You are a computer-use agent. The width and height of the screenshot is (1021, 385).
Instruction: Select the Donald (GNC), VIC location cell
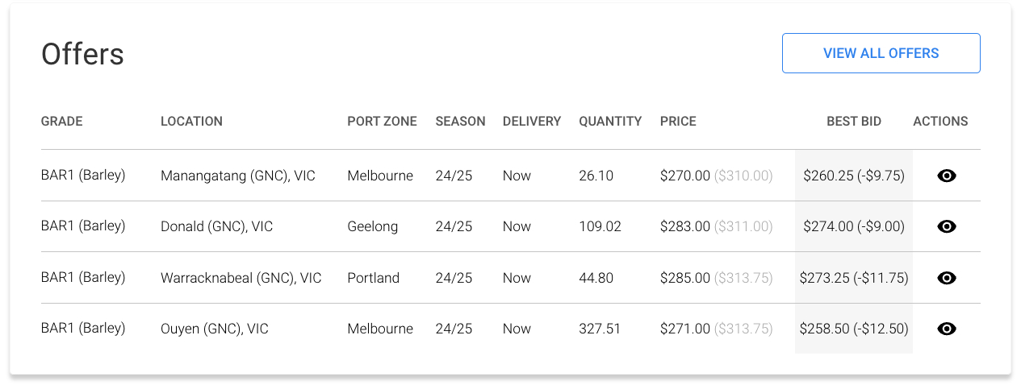[216, 227]
